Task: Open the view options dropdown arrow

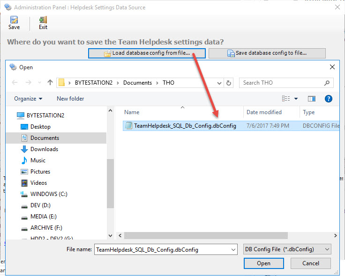Action: click(296, 99)
